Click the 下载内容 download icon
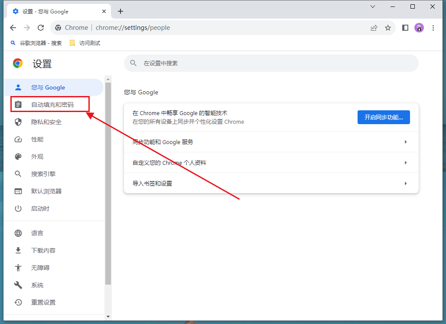Screen dimensions: 446x324 click(x=18, y=250)
